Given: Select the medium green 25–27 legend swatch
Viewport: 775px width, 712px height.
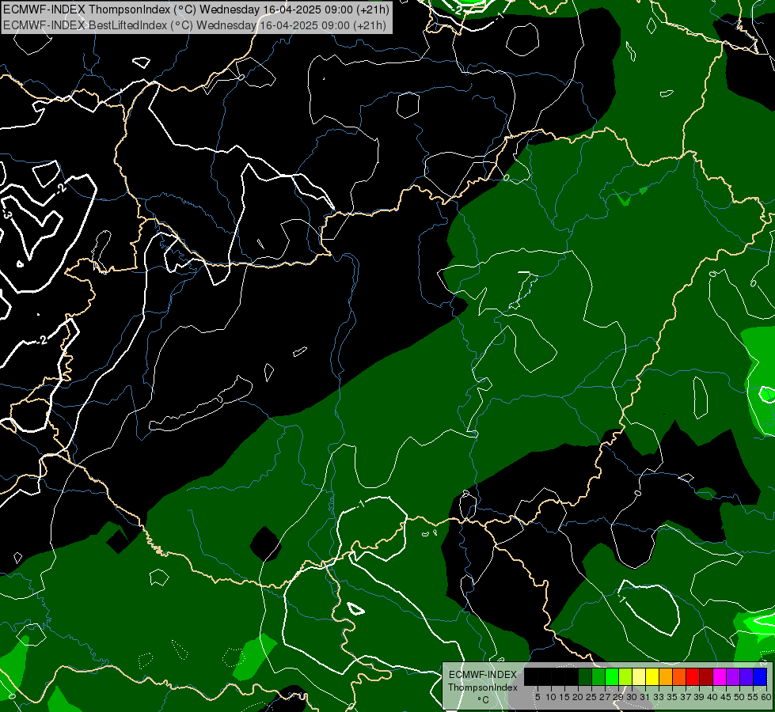Looking at the screenshot, I should click(x=598, y=676).
